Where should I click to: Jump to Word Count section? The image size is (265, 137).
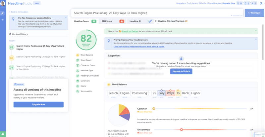click(86, 60)
